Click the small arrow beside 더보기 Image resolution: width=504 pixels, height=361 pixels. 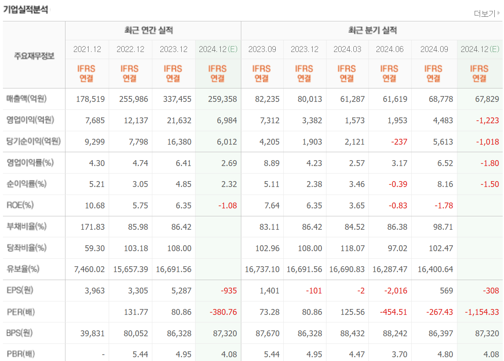point(498,13)
